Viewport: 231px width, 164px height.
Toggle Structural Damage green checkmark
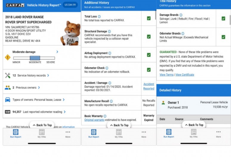[x=149, y=37]
